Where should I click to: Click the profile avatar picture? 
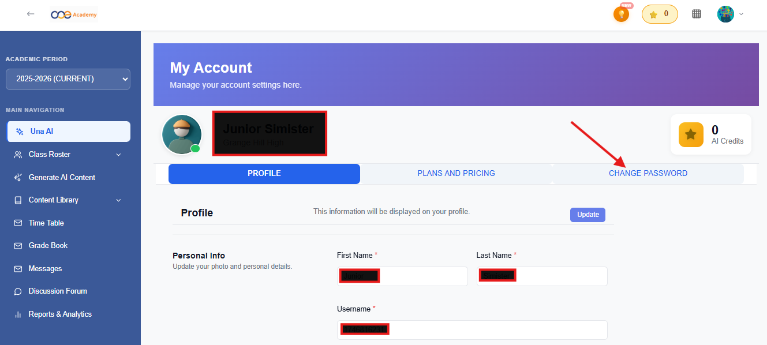click(182, 134)
